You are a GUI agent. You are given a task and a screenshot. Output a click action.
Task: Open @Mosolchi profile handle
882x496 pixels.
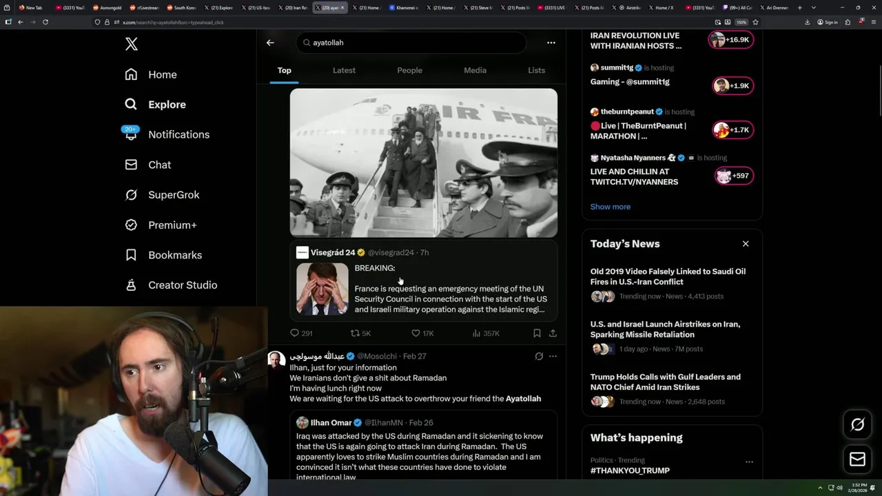377,356
